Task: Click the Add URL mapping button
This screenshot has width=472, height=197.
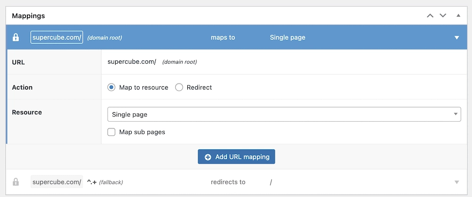Action: [x=236, y=156]
